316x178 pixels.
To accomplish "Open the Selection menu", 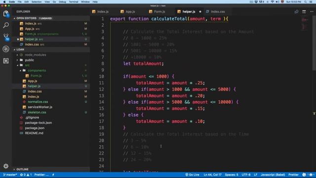I will click(x=37, y=2).
